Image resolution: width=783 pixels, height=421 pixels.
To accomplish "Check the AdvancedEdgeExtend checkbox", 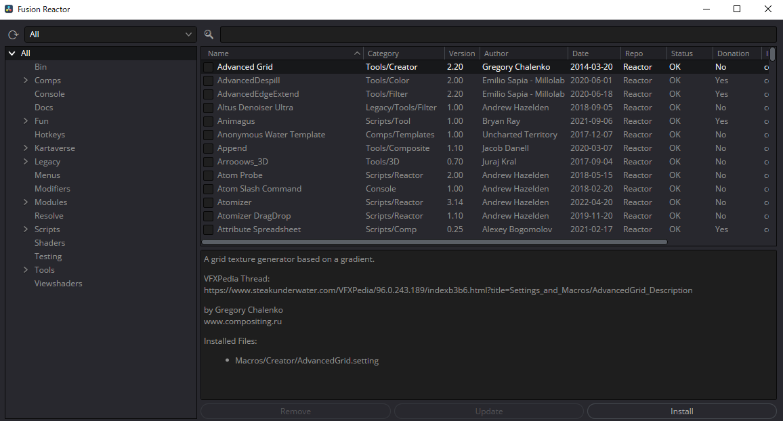I will [x=208, y=94].
